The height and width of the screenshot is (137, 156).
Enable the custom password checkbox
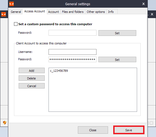coord(16,24)
